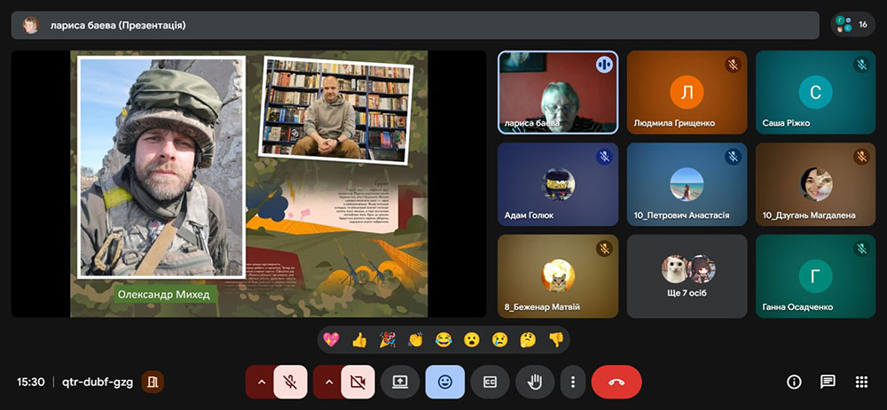
Task: Show the 16 participants list
Action: [853, 25]
